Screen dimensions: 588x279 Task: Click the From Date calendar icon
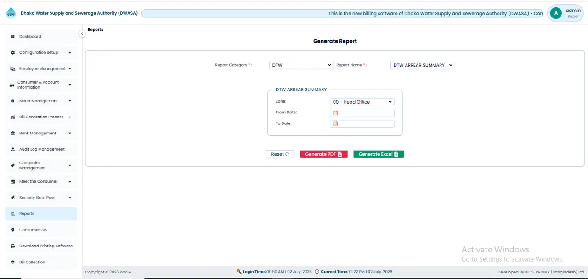pyautogui.click(x=335, y=113)
